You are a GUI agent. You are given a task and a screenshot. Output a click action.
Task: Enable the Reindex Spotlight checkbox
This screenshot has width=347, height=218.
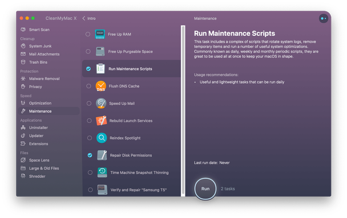coord(90,138)
